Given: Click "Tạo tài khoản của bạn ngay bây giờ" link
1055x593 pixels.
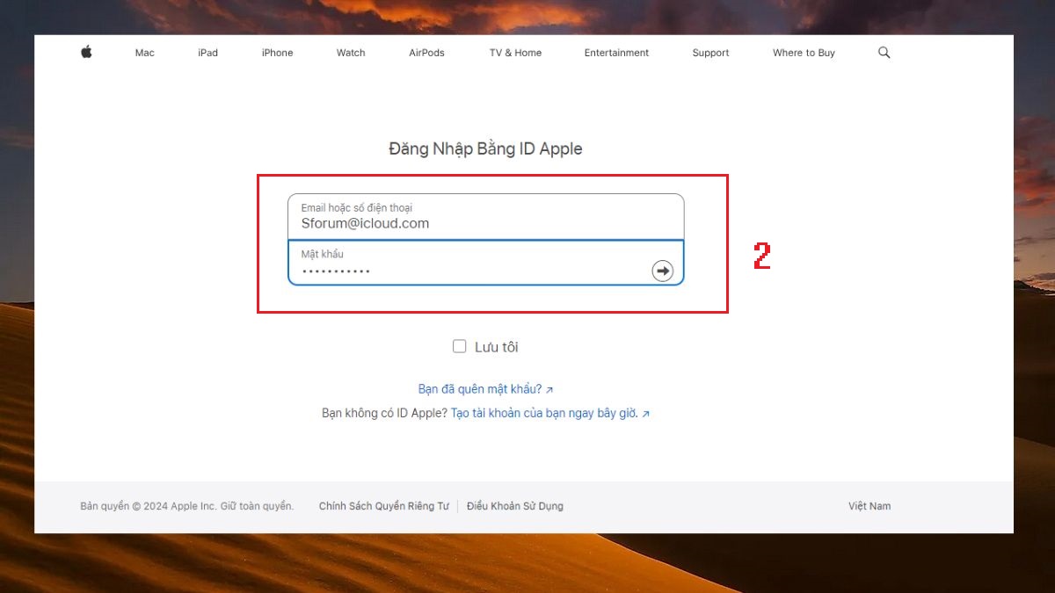Looking at the screenshot, I should click(550, 413).
